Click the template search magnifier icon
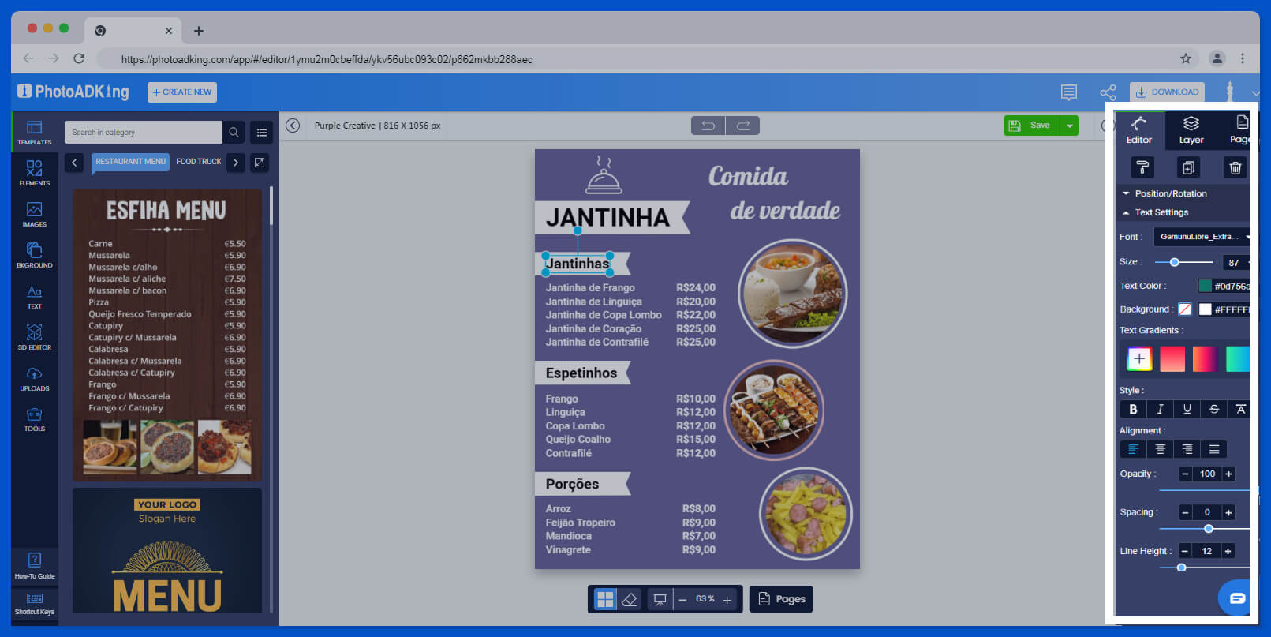This screenshot has height=637, width=1271. pos(234,133)
